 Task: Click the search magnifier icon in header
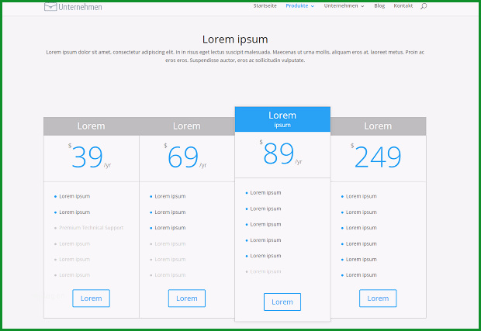[424, 6]
